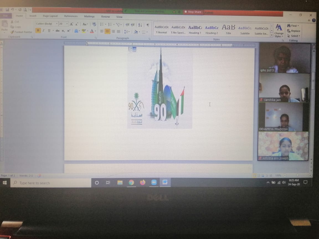Toggle Superscript formatting
Viewport: 319px width, 239px height.
point(69,31)
